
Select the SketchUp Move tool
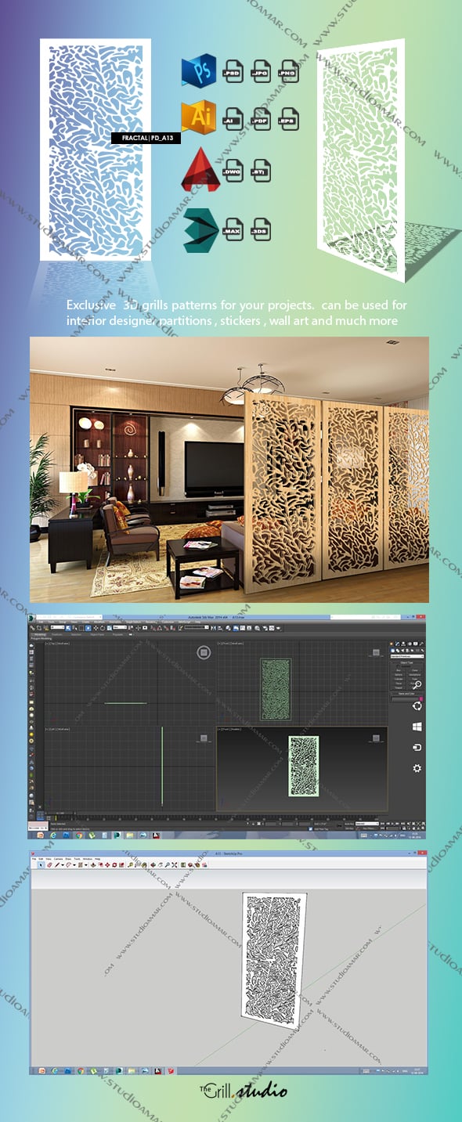pos(107,864)
